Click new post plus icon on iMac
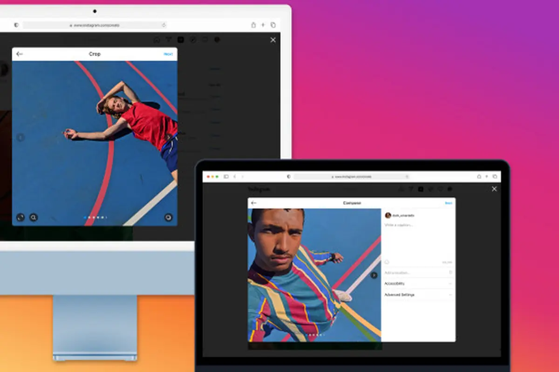This screenshot has width=559, height=372. pyautogui.click(x=181, y=40)
